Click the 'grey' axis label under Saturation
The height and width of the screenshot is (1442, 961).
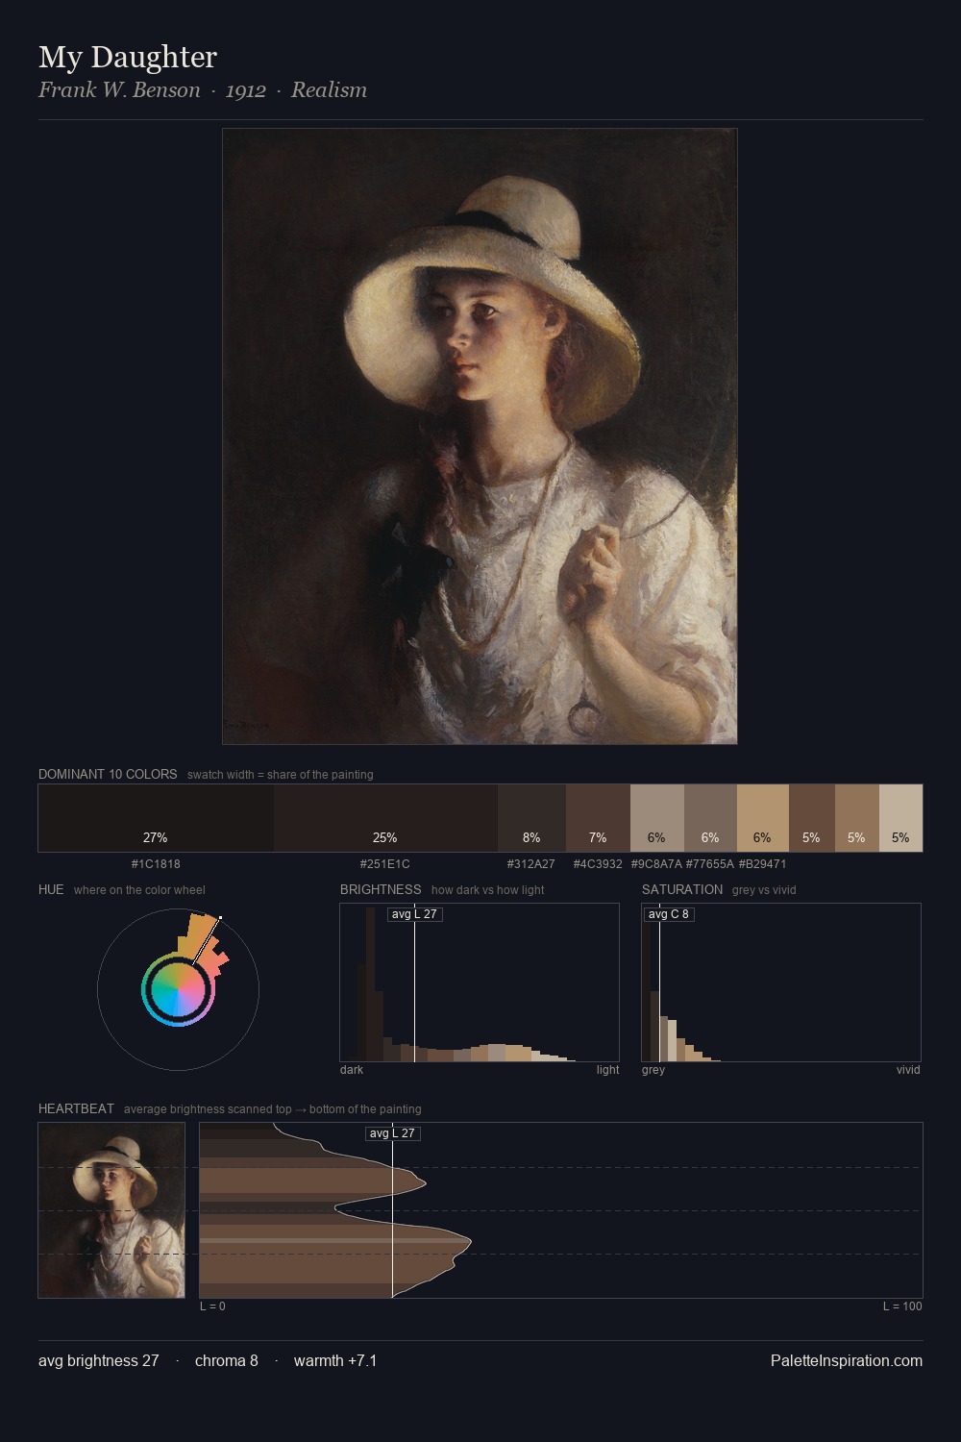coord(653,1069)
